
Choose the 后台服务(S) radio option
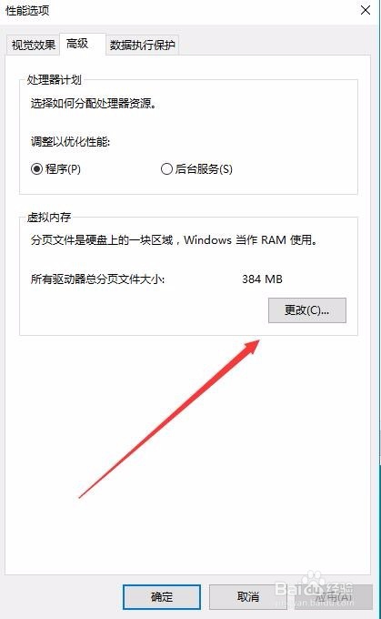[x=196, y=169]
